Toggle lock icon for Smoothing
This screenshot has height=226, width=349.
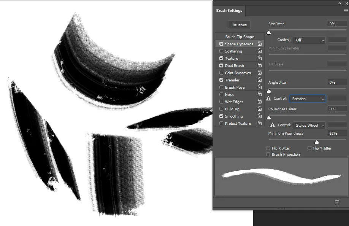[x=260, y=116]
